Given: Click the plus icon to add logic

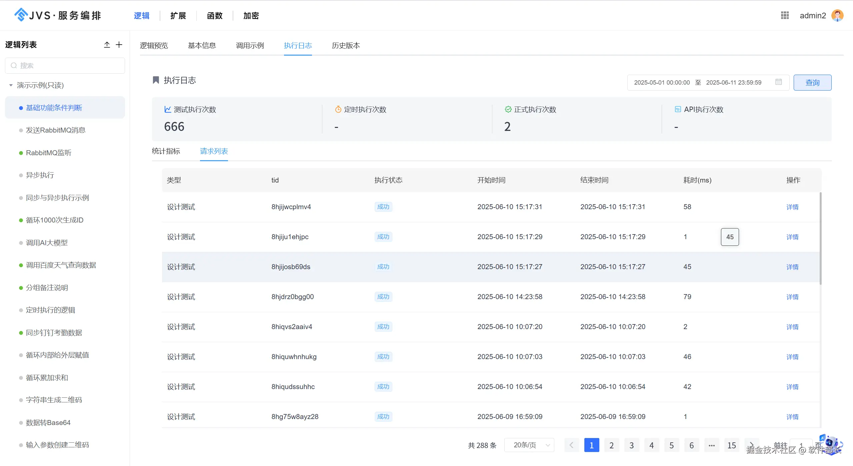Looking at the screenshot, I should tap(119, 45).
